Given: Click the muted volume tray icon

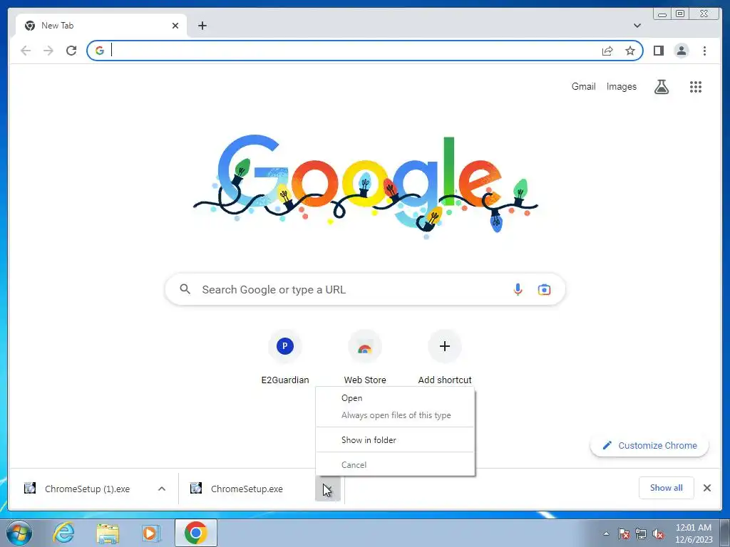Looking at the screenshot, I should click(658, 533).
